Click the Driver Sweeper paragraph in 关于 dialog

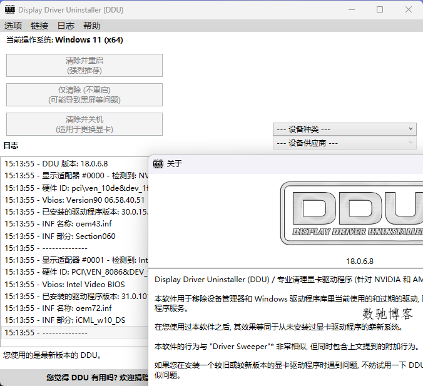coord(287,347)
